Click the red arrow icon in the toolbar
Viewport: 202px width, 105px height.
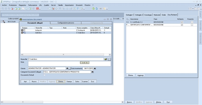click(x=12, y=9)
